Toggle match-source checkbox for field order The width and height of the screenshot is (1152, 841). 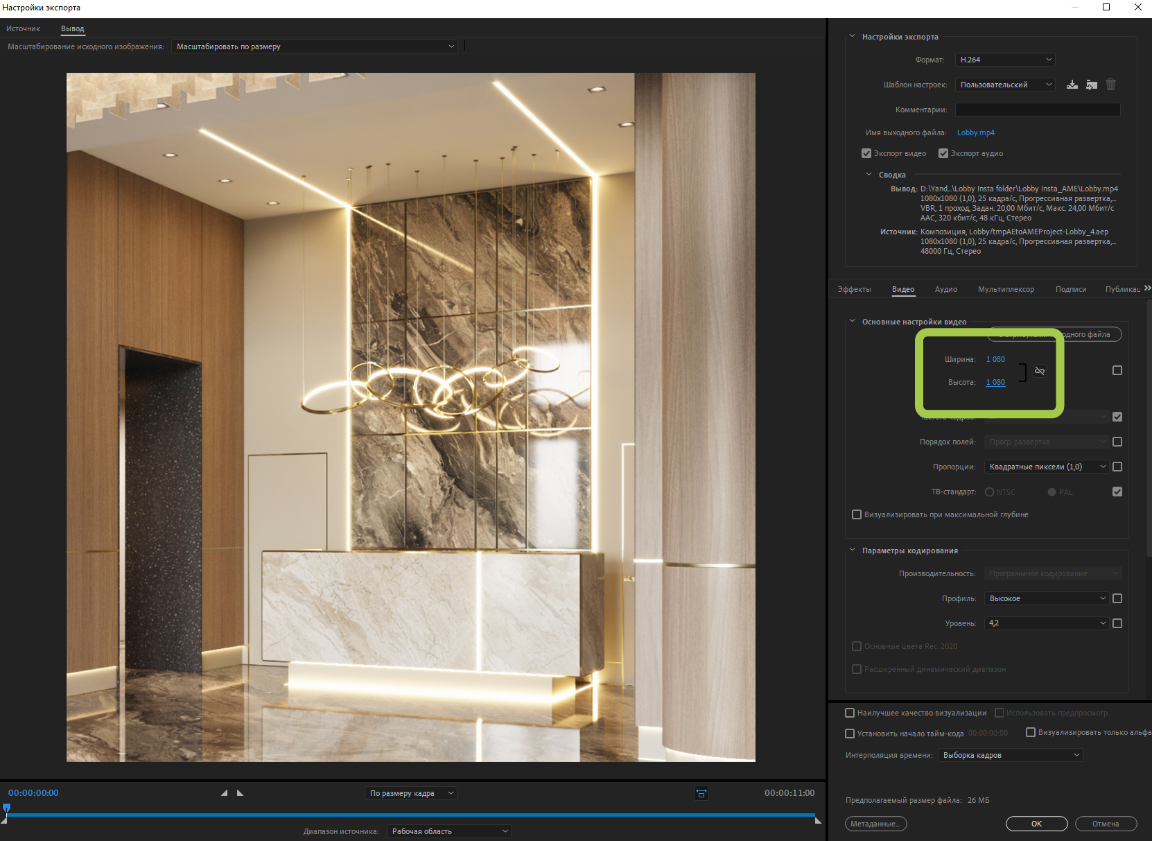[x=1117, y=442]
